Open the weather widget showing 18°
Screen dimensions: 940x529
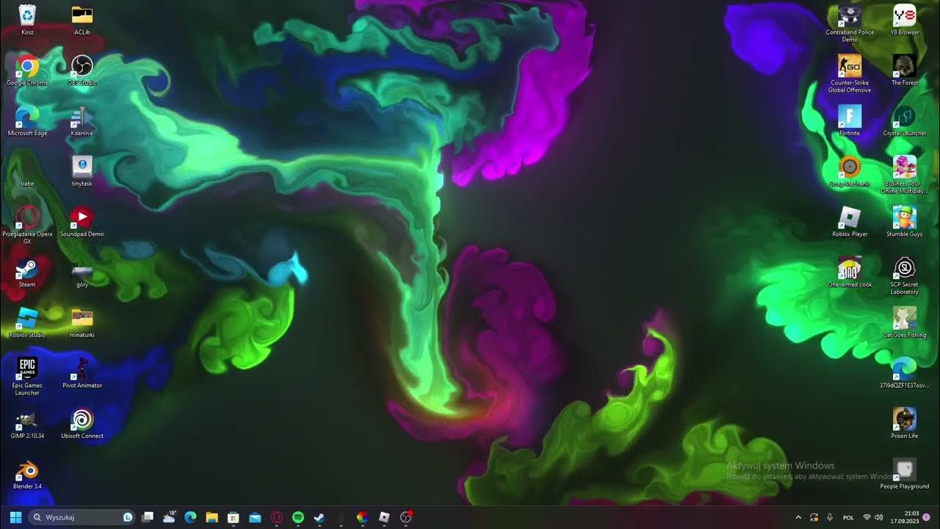click(169, 517)
